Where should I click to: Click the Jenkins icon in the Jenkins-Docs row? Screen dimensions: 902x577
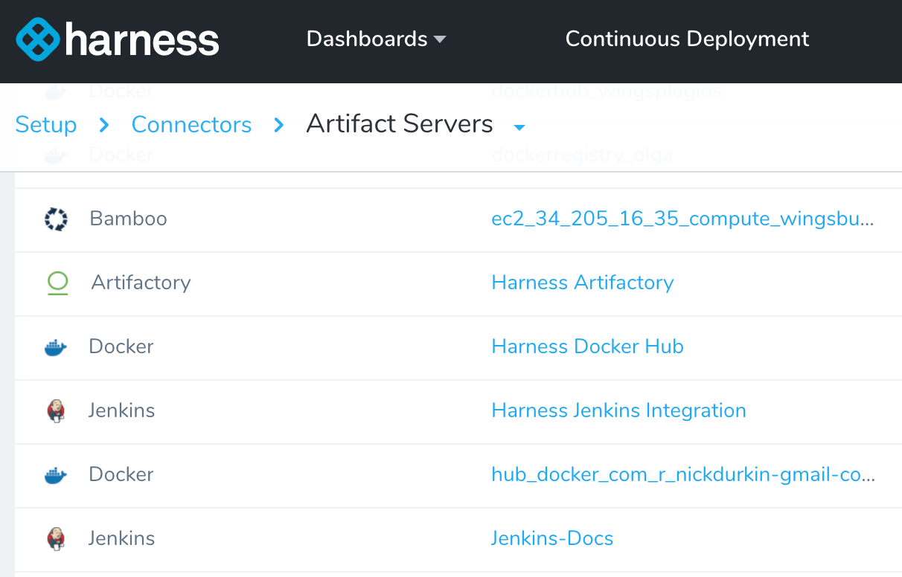[x=56, y=539]
